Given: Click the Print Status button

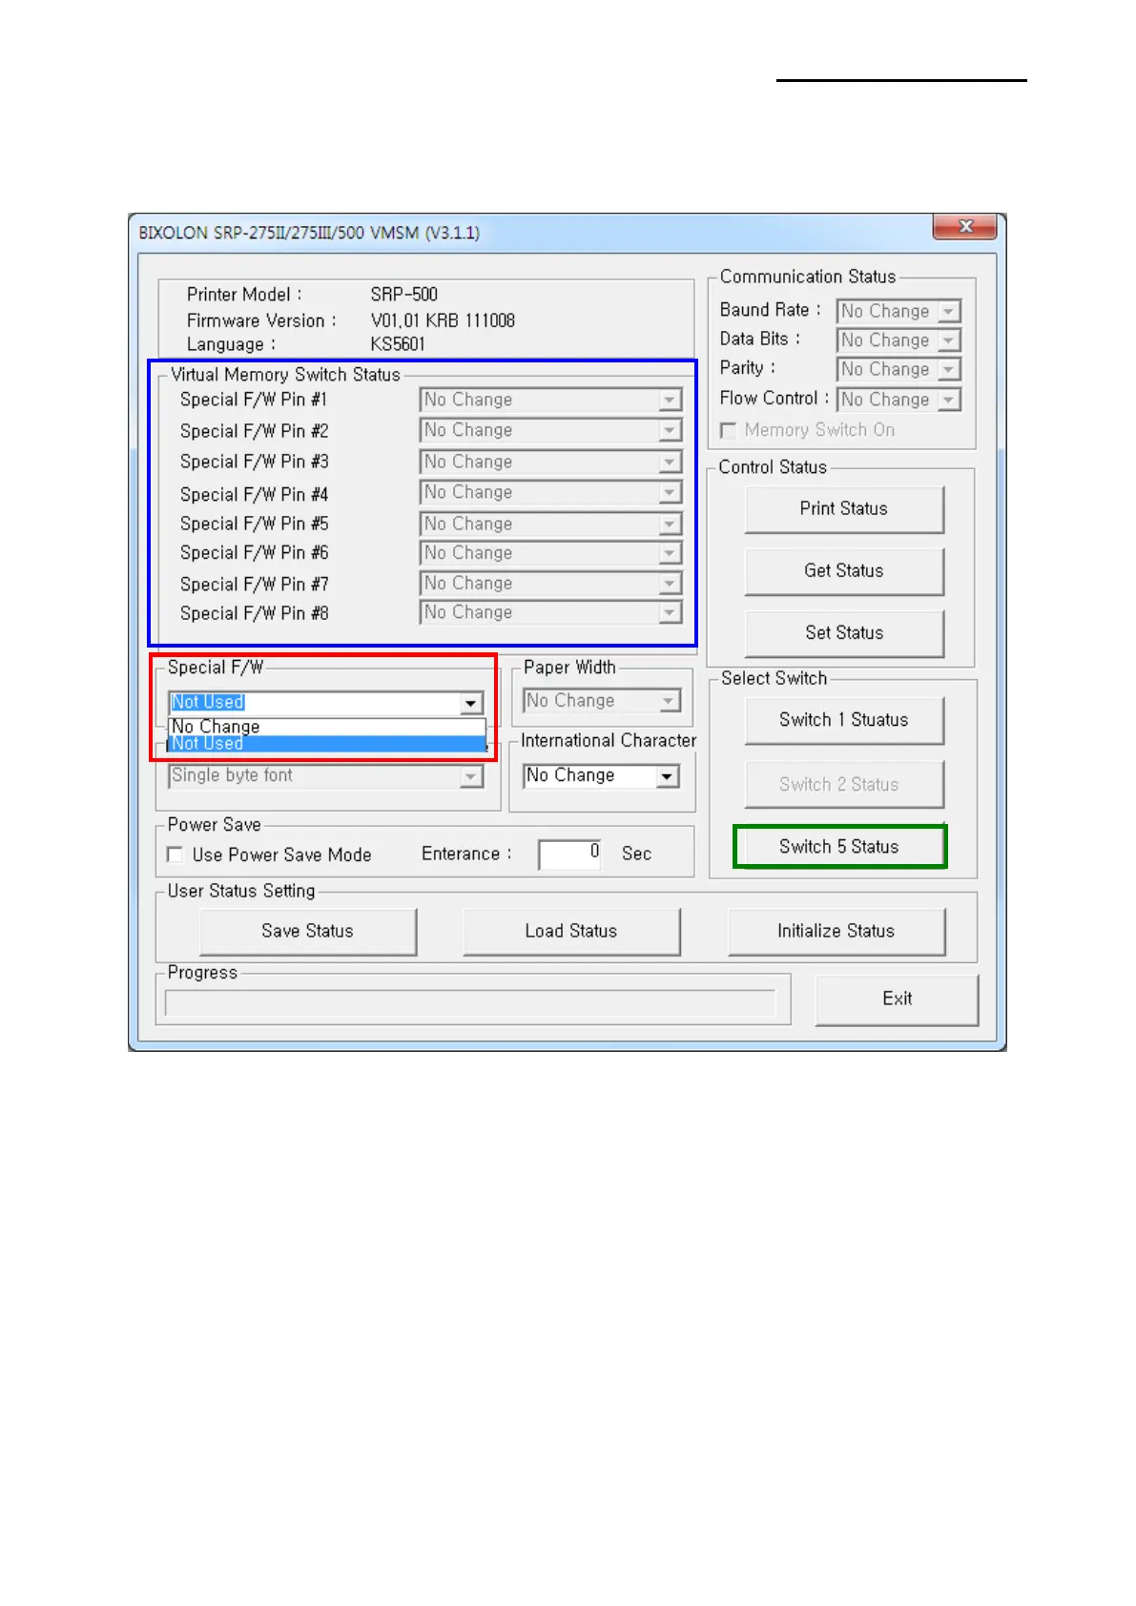Looking at the screenshot, I should coord(844,509).
